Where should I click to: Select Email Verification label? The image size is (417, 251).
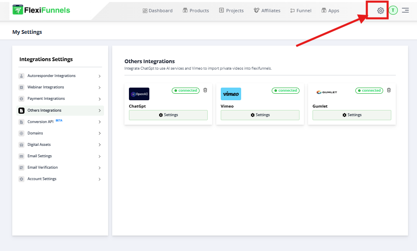(x=42, y=167)
